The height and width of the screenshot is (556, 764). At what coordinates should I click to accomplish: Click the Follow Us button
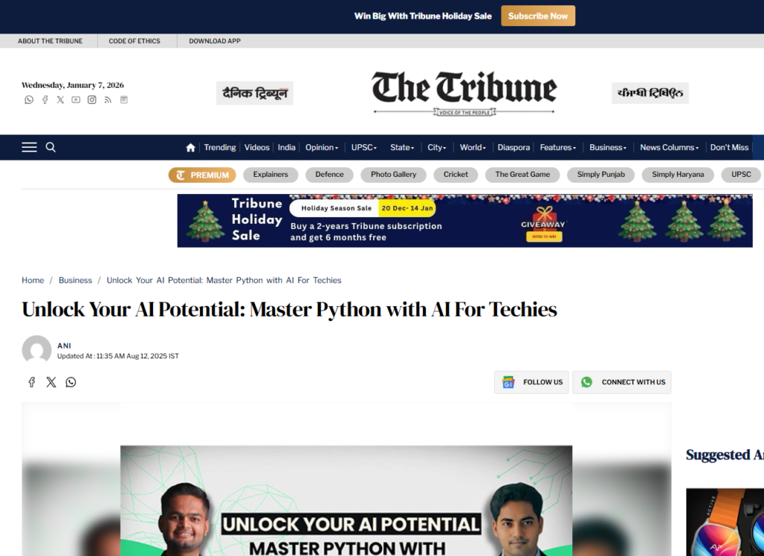(531, 382)
